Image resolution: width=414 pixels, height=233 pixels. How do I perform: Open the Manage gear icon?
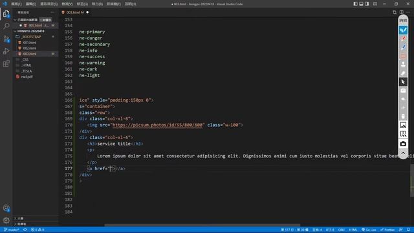pos(6,220)
